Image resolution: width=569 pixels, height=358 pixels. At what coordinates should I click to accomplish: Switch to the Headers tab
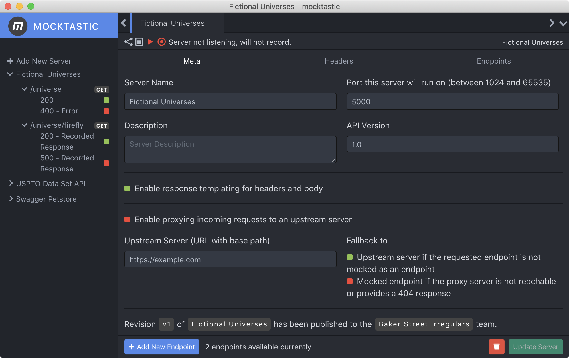tap(335, 61)
